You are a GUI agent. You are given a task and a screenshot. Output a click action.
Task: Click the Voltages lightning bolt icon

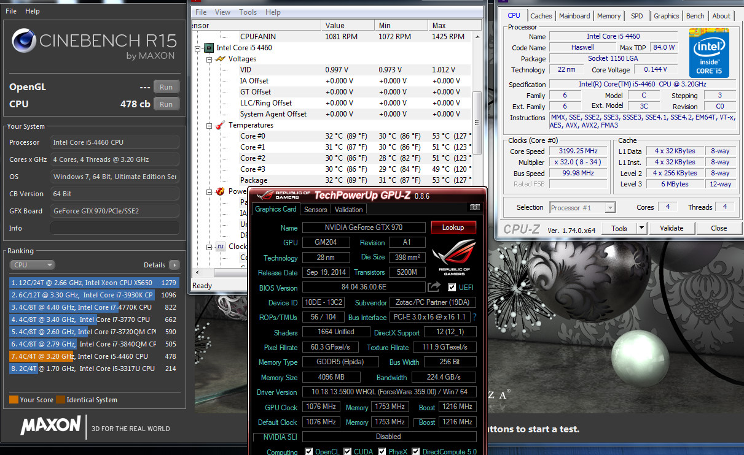[x=221, y=59]
